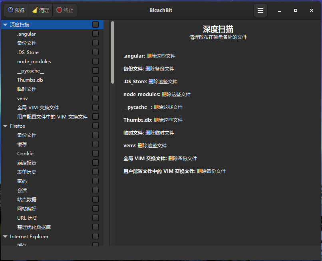The image size is (322, 261).
Task: Collapse the Firefox tree group
Action: point(5,126)
